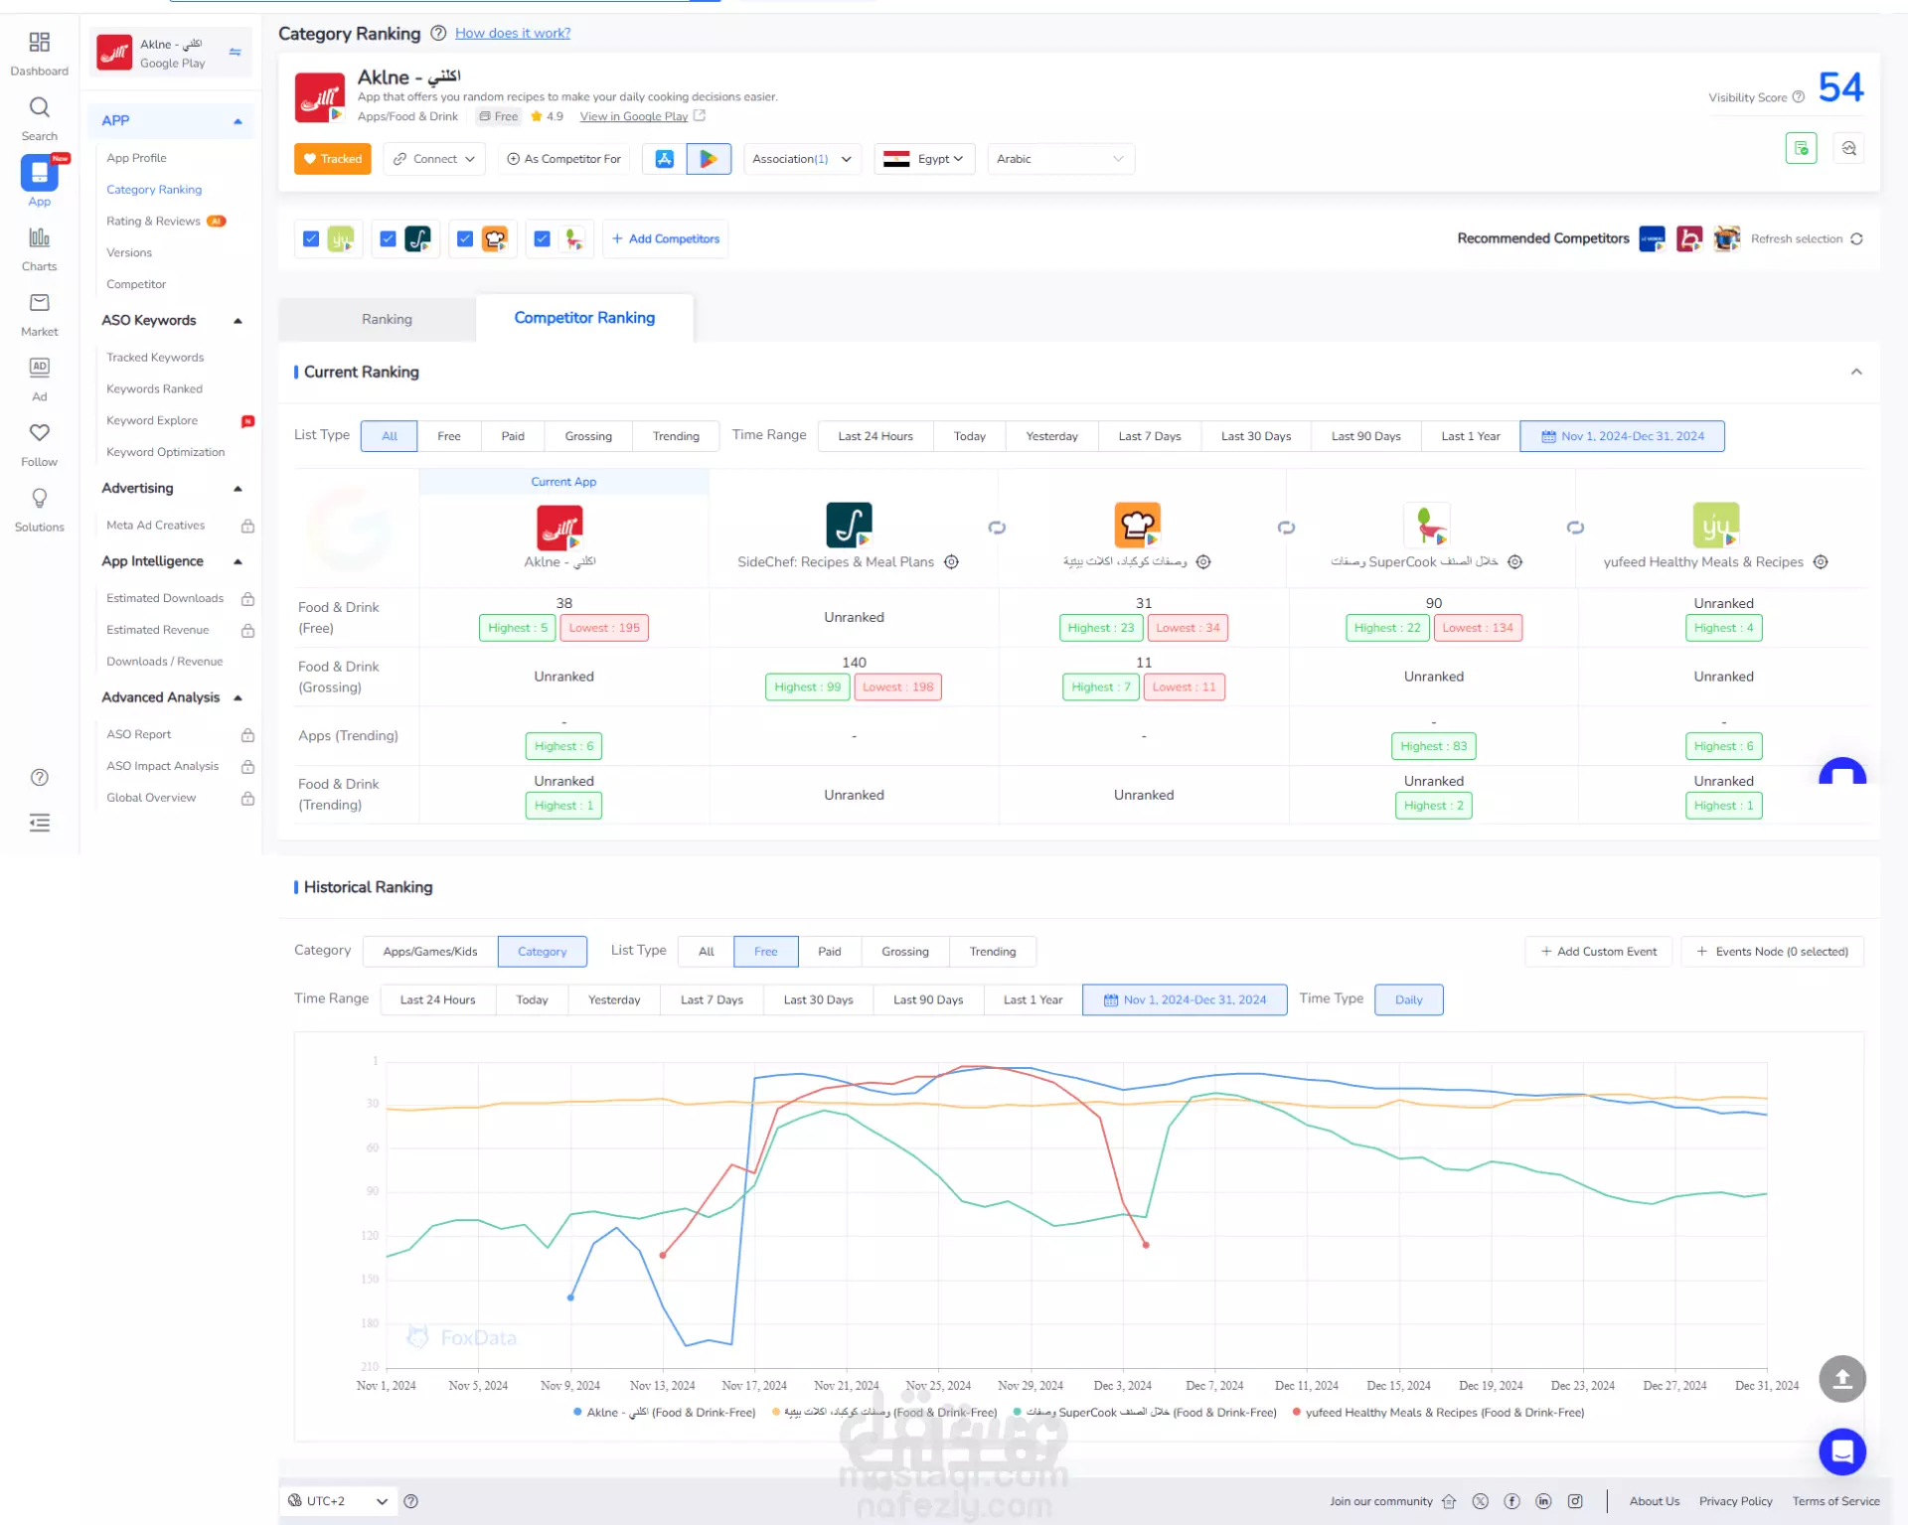Click the first Recommended Competitors app thumbnail
Image resolution: width=1908 pixels, height=1525 pixels.
pyautogui.click(x=1652, y=238)
